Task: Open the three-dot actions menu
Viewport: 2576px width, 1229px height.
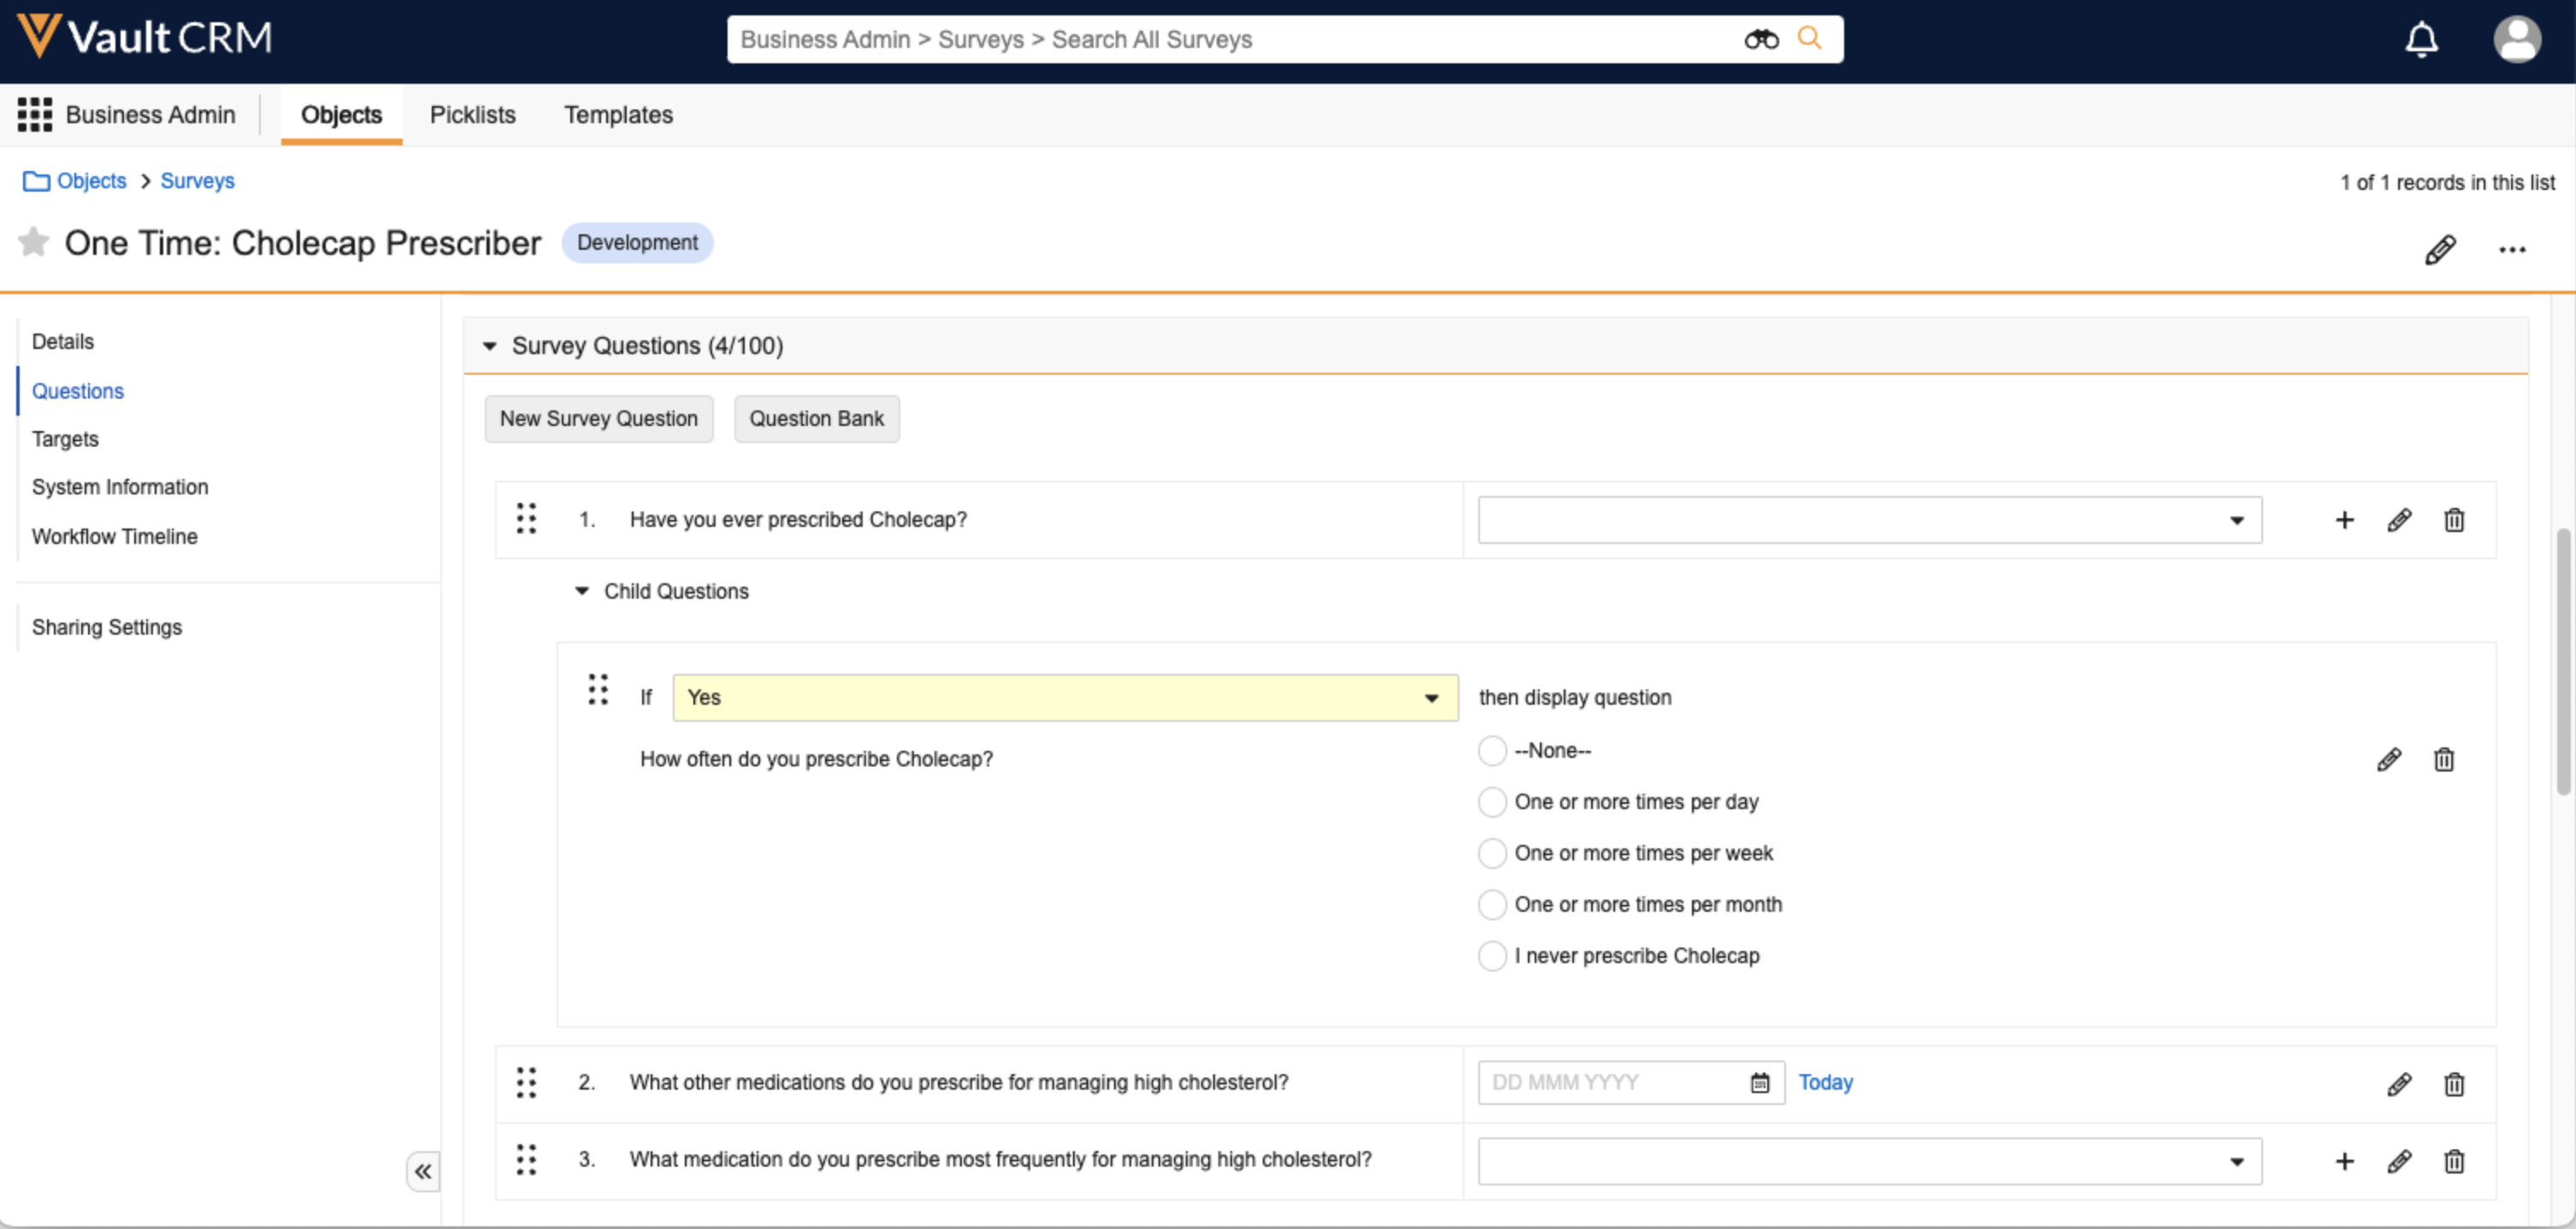Action: point(2511,249)
